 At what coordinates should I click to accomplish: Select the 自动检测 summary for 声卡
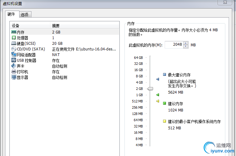(x=60, y=66)
